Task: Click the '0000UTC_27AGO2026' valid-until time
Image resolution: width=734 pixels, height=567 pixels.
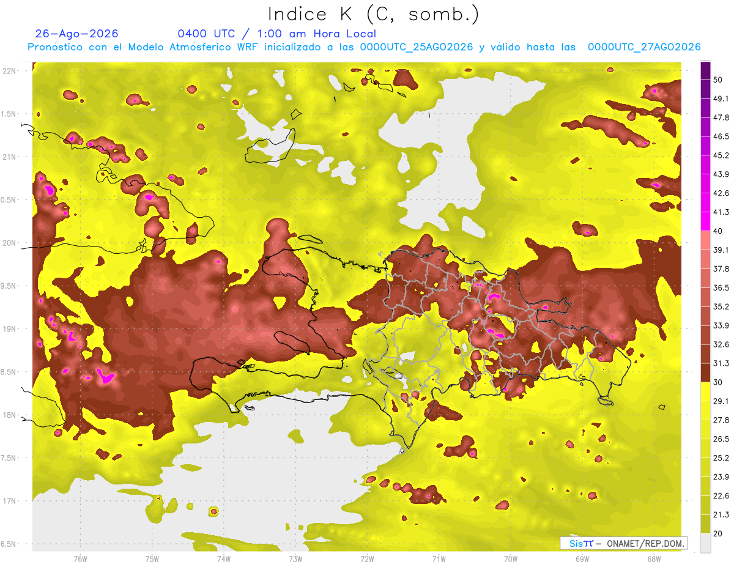Action: click(644, 47)
